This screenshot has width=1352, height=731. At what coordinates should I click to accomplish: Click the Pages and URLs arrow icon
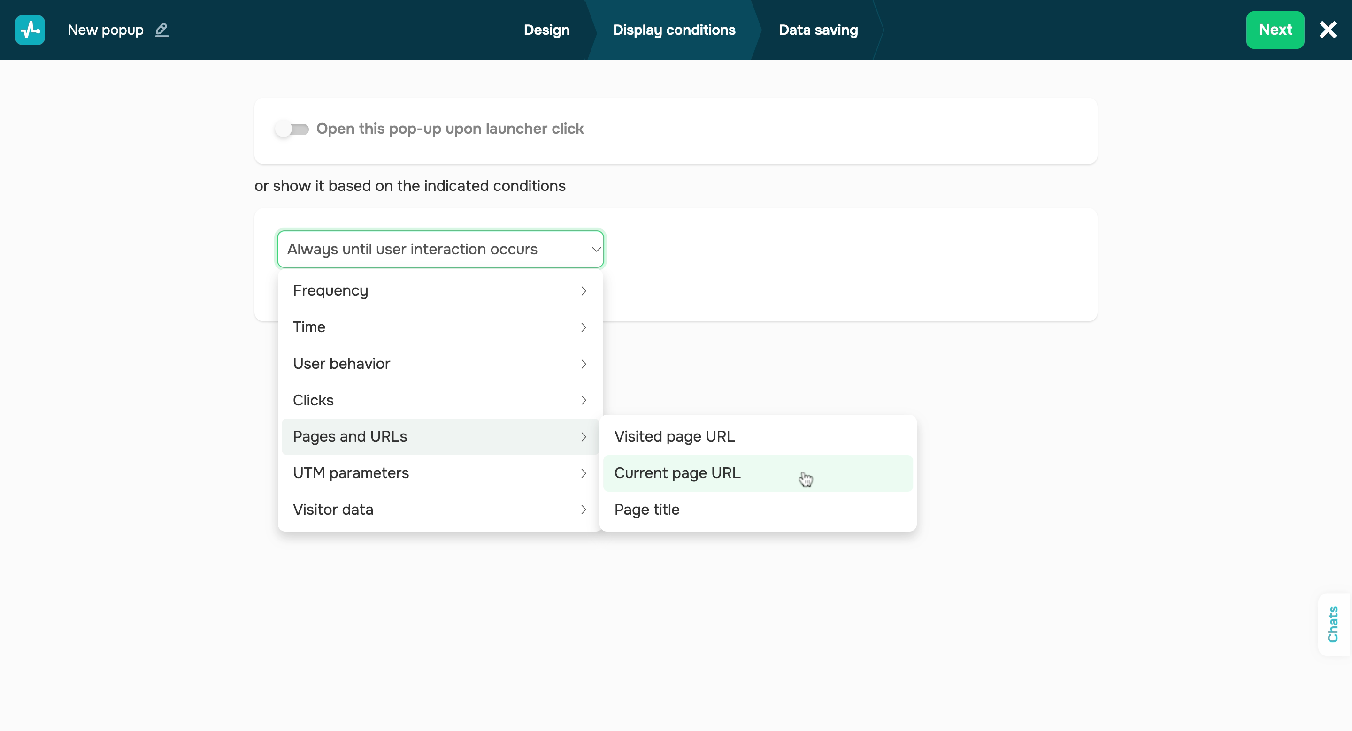point(583,437)
